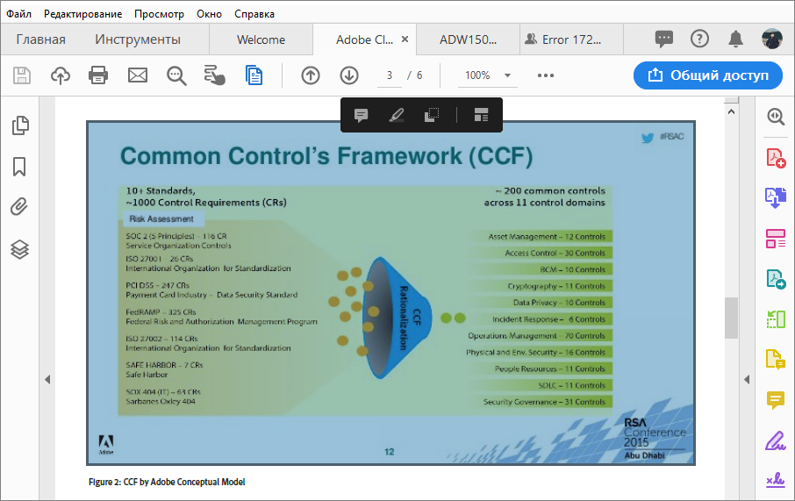The image size is (795, 501).
Task: Open the Find text magnifier
Action: click(176, 75)
